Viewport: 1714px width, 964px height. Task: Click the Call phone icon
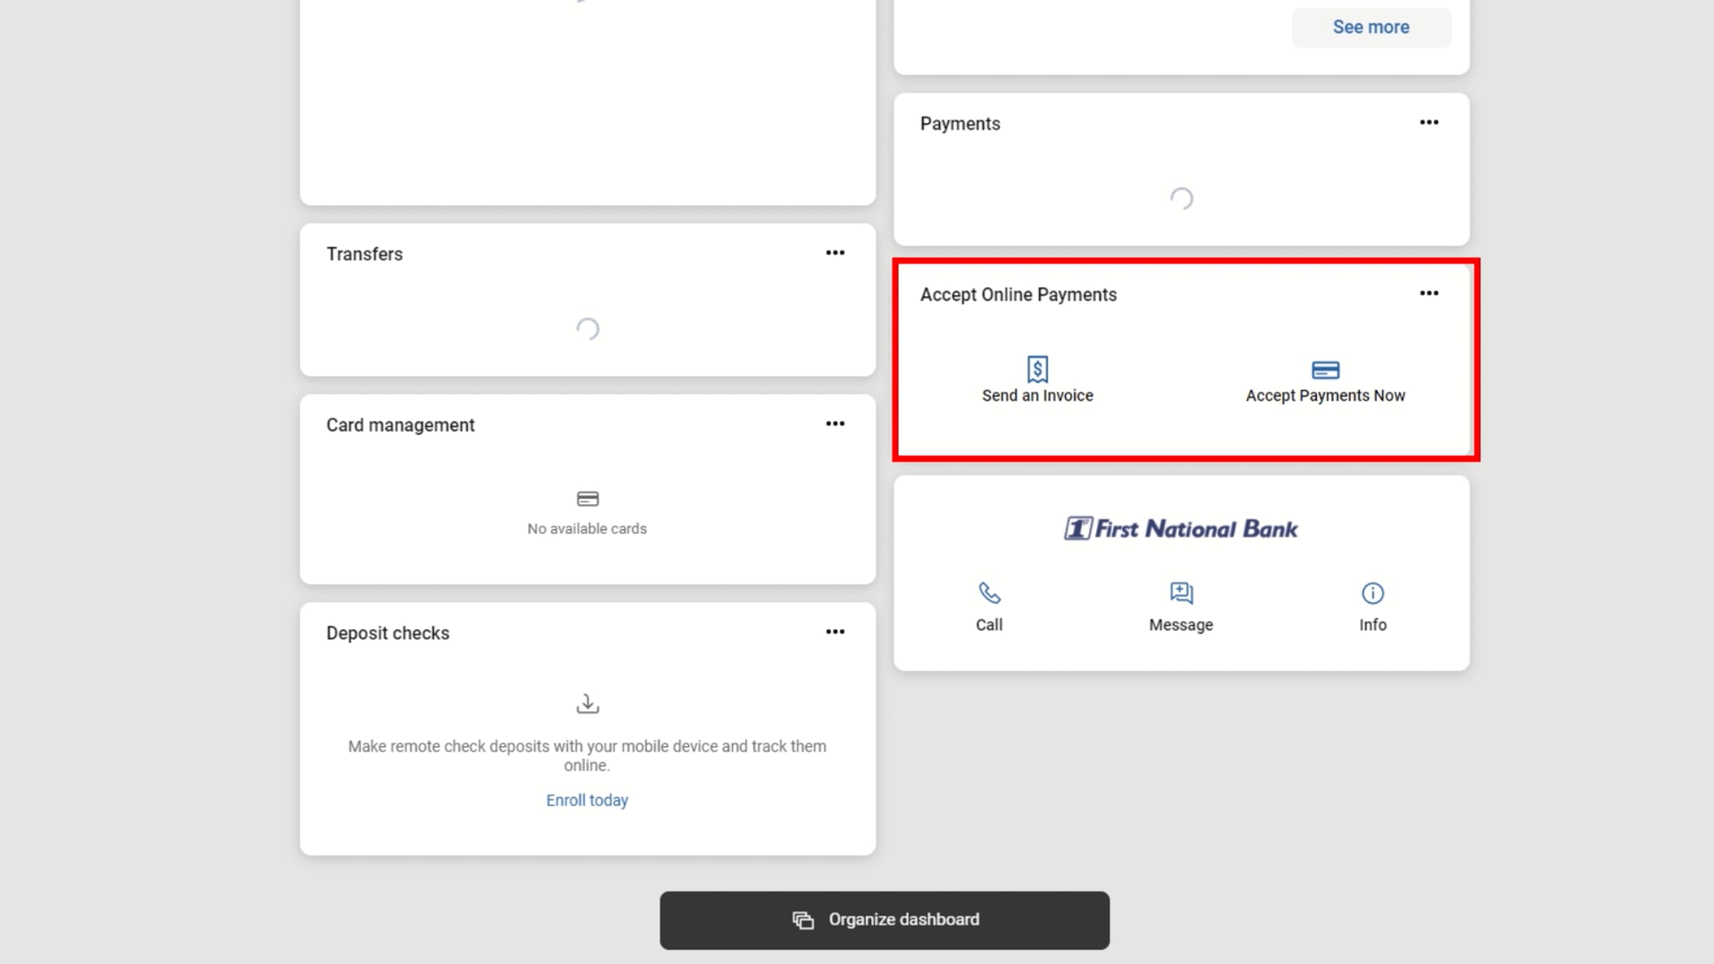click(x=989, y=593)
